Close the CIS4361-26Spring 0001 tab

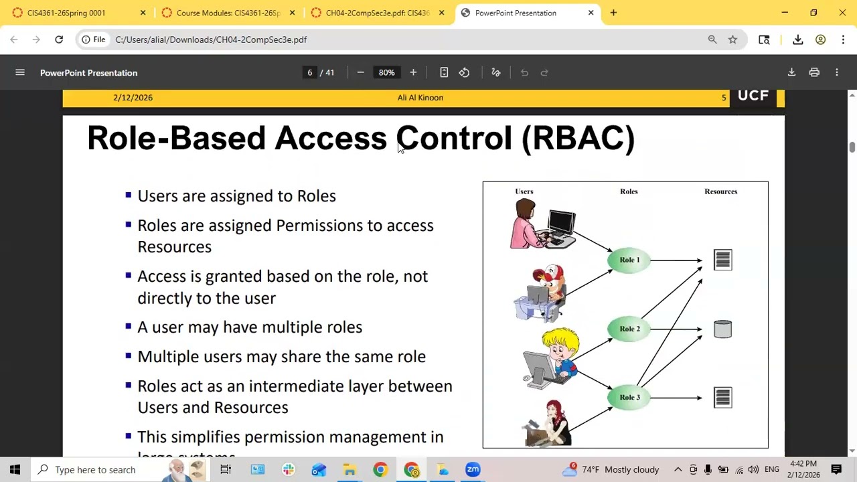click(x=143, y=13)
